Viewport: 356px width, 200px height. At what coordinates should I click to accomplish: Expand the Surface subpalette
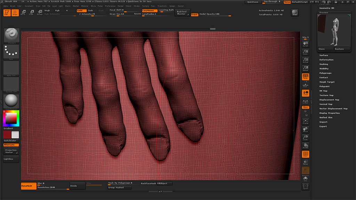(x=324, y=55)
